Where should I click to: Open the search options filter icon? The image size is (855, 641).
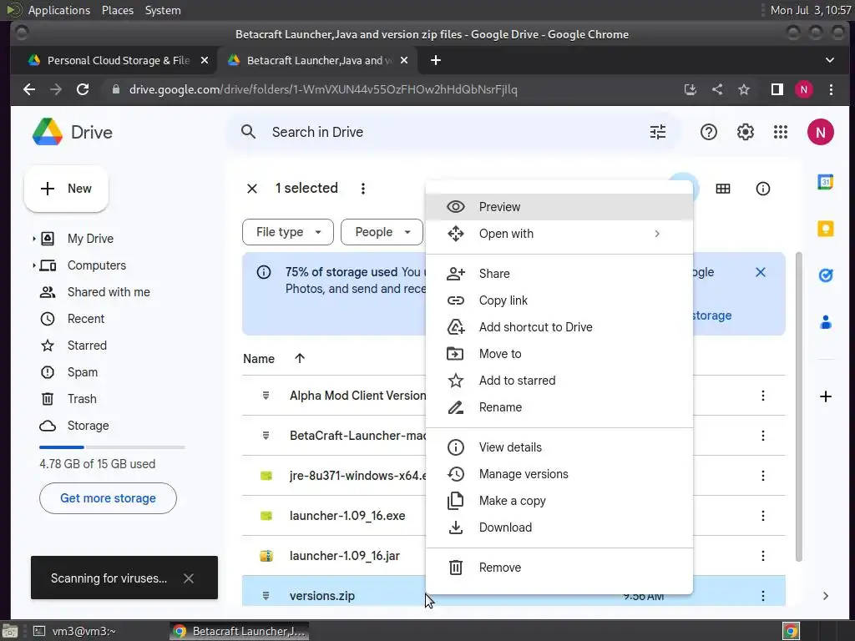click(x=658, y=132)
